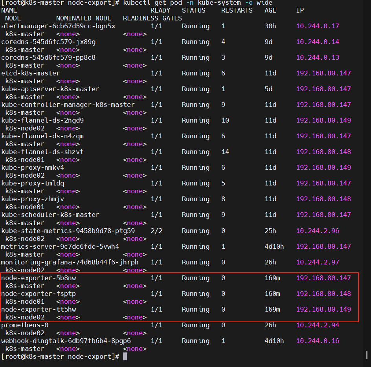Click the READINESS GATES header
This screenshot has width=371, height=367.
[x=152, y=18]
